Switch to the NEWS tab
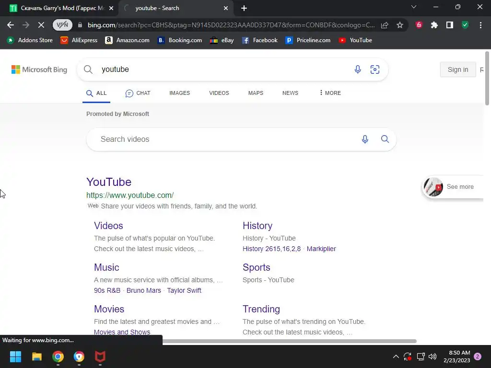The width and height of the screenshot is (491, 368). 290,93
